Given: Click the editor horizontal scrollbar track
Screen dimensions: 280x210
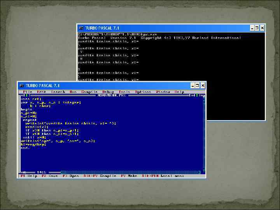Looking at the screenshot, I should click(x=132, y=172).
